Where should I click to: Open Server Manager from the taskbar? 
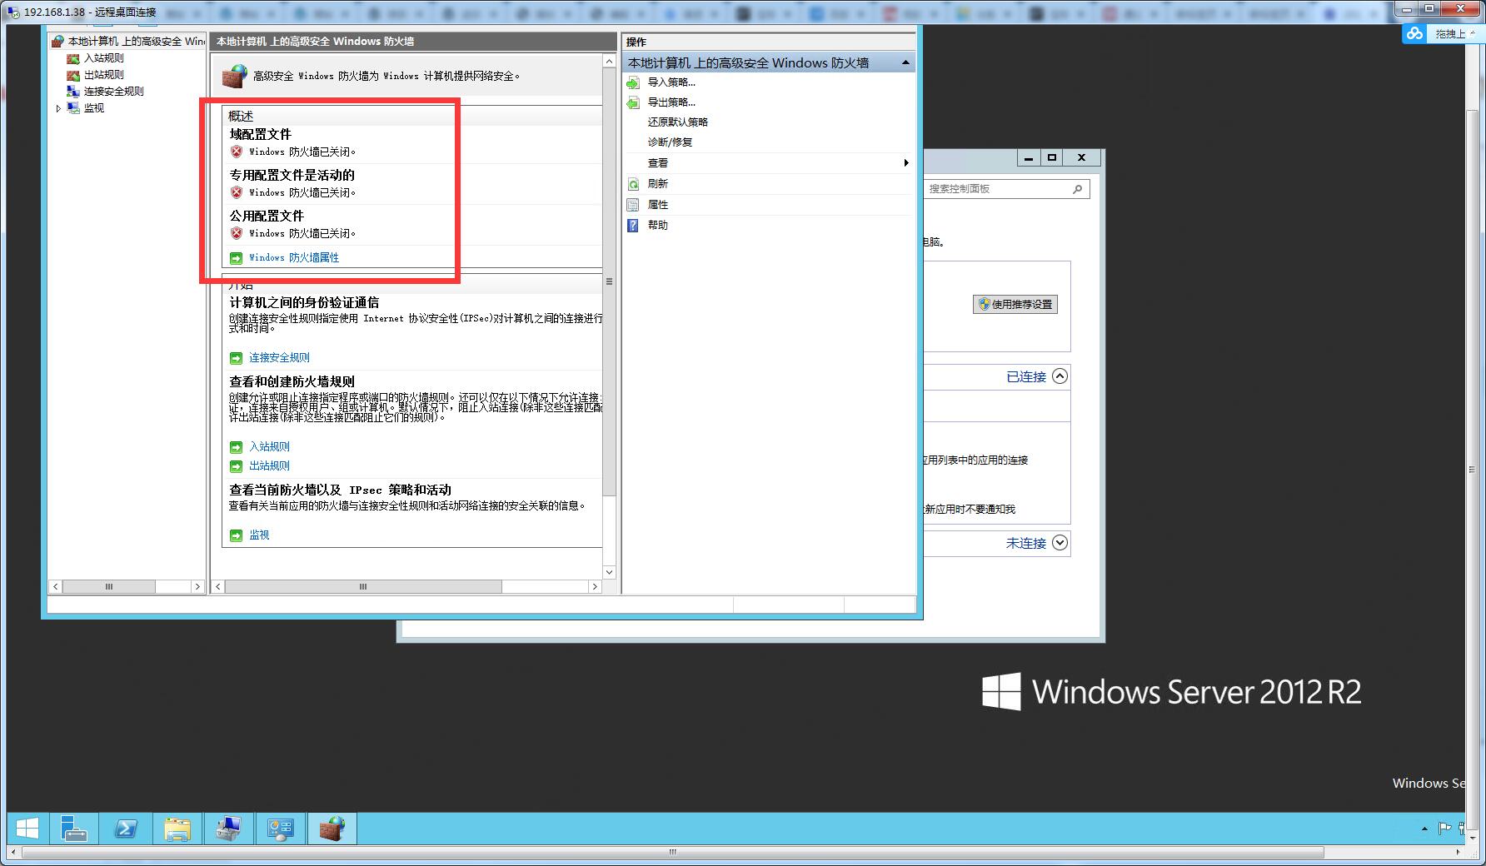pos(74,829)
